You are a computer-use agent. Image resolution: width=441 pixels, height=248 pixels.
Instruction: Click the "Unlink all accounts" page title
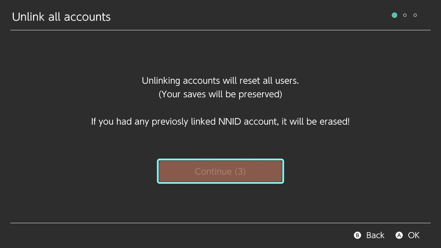tap(61, 17)
